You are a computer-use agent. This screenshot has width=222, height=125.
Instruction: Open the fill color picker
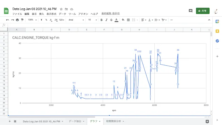pyautogui.click(x=123, y=20)
